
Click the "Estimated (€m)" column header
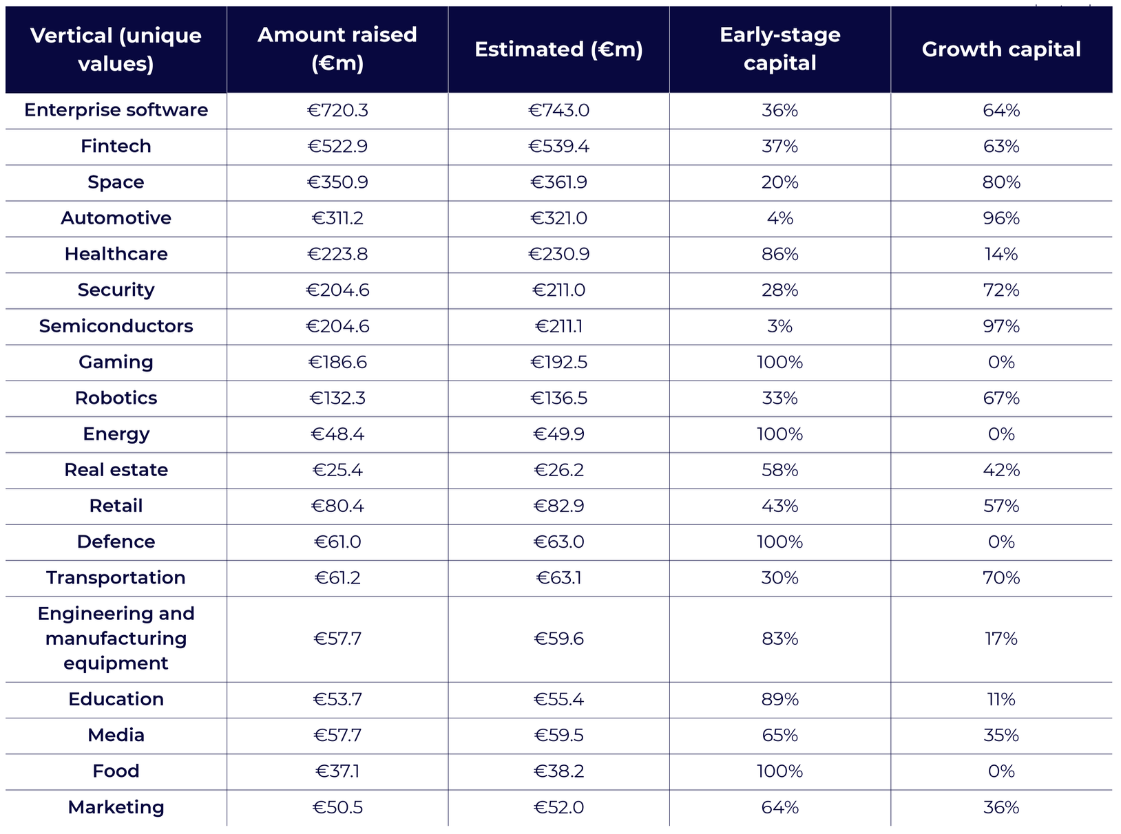[x=558, y=50]
